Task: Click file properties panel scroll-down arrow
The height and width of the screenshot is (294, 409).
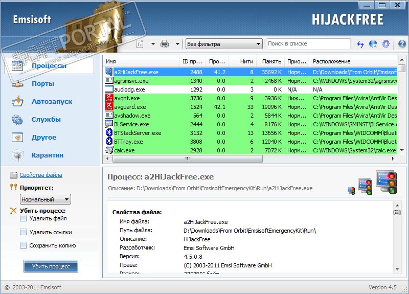Action: click(x=397, y=269)
